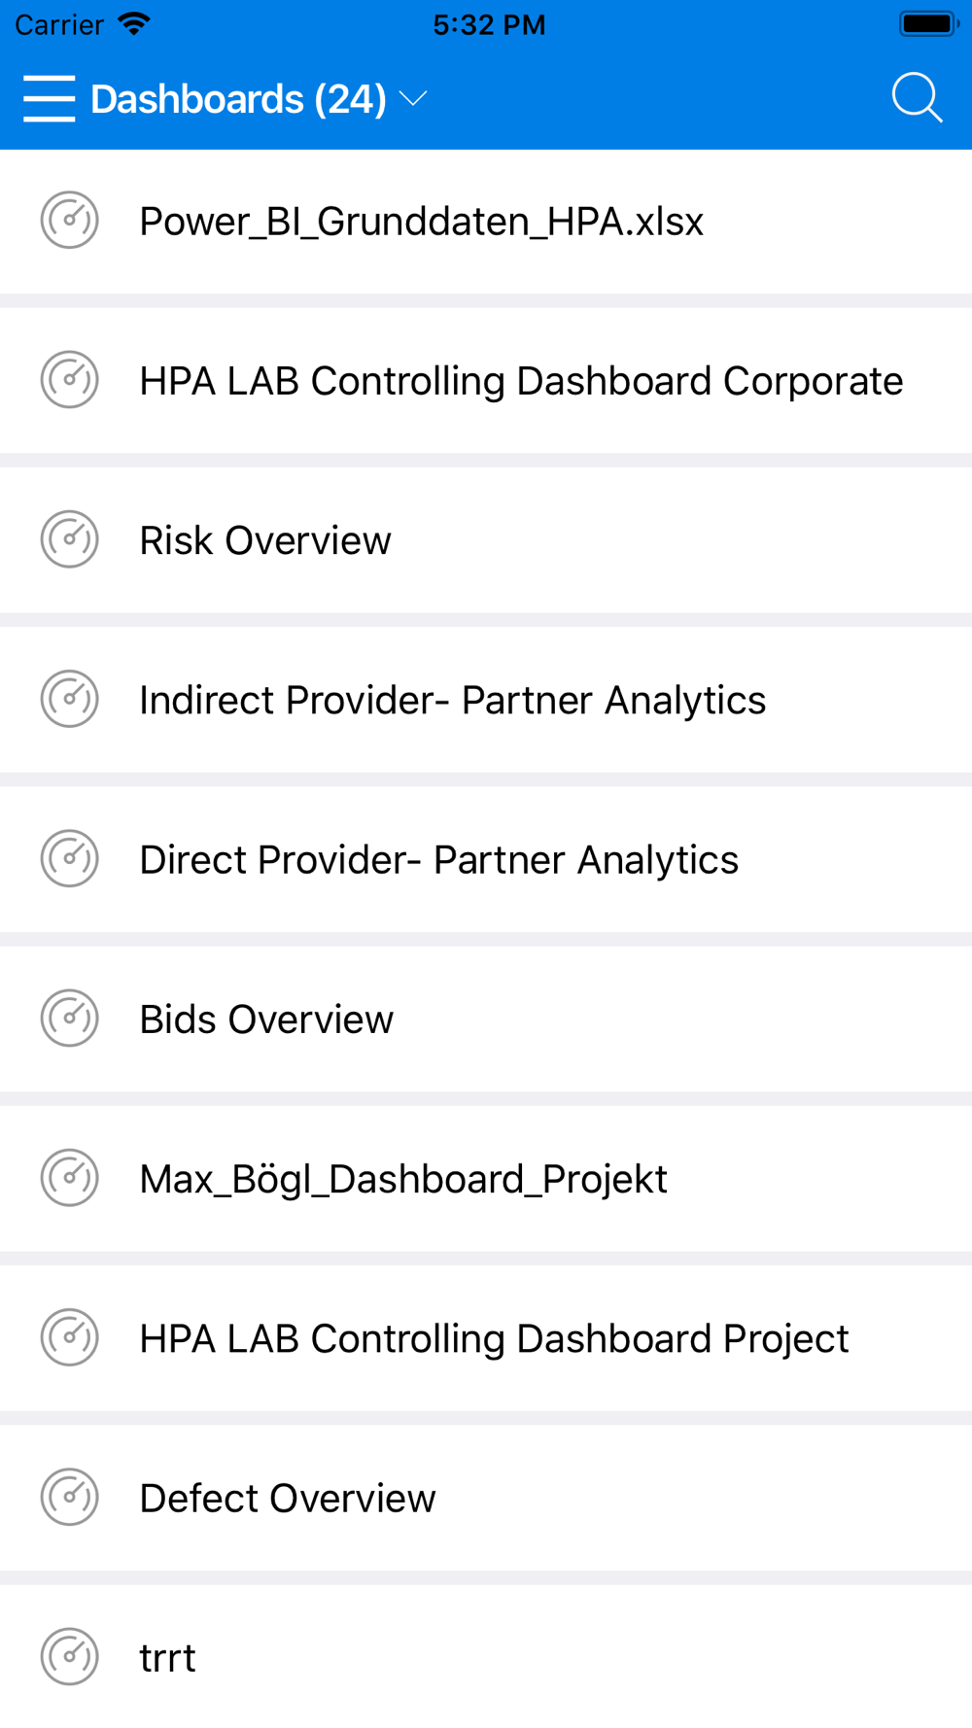The height and width of the screenshot is (1728, 972).
Task: Select Direct Provider- Partner Analytics dashboard
Action: 438,860
